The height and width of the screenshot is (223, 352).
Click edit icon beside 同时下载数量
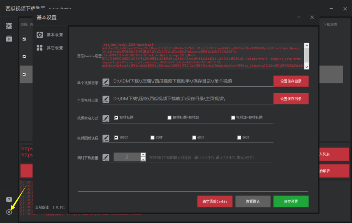[106, 157]
